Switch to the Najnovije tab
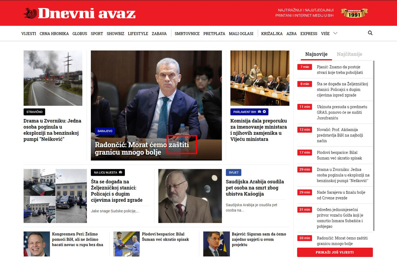 (x=316, y=54)
